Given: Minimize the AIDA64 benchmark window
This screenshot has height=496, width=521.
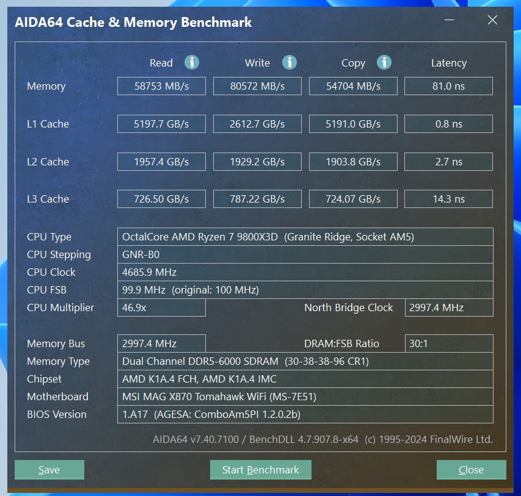Looking at the screenshot, I should click(x=450, y=21).
